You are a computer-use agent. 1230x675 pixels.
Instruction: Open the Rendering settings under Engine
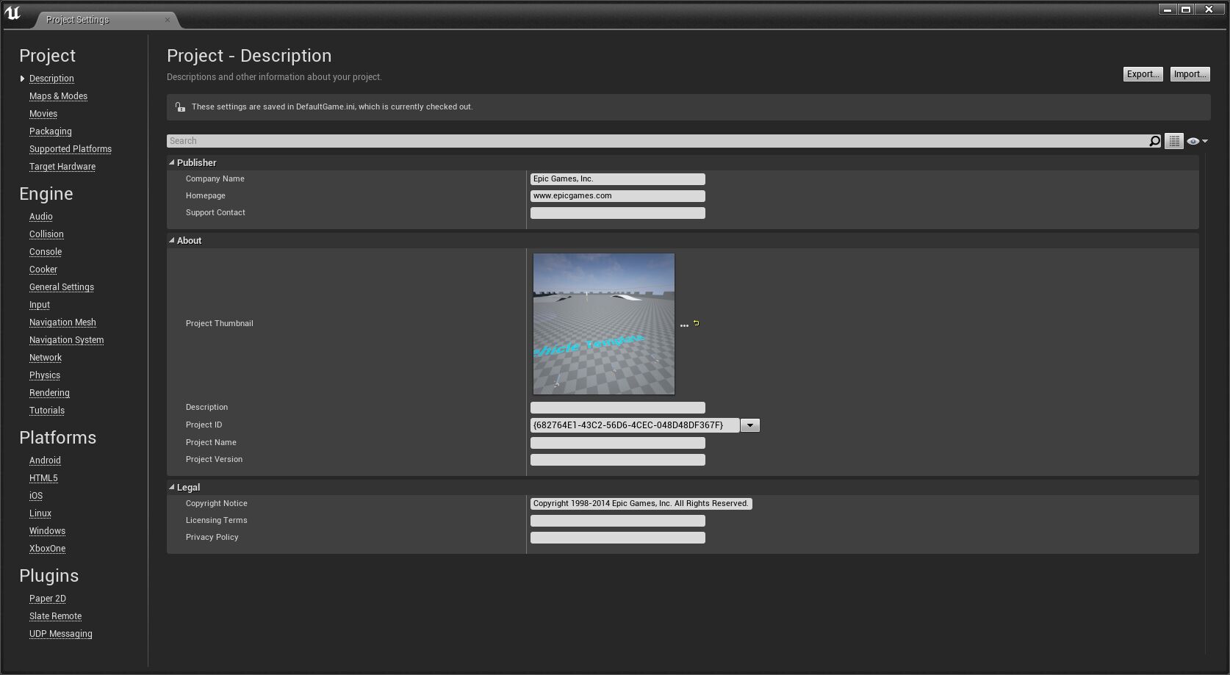click(x=49, y=393)
